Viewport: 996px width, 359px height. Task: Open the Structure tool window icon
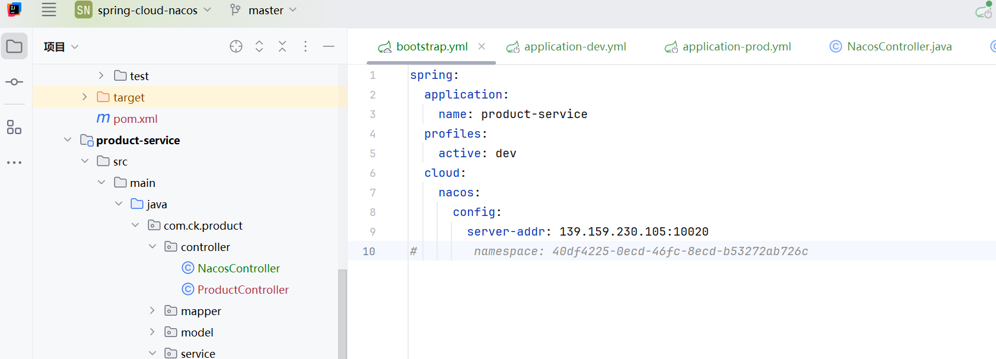point(14,127)
